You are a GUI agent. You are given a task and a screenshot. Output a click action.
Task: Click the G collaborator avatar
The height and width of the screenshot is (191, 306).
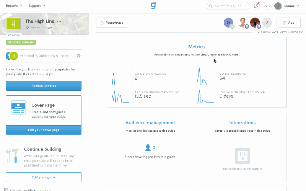(228, 23)
